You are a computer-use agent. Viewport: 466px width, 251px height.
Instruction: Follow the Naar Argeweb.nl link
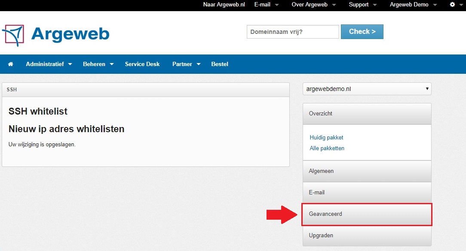click(224, 5)
